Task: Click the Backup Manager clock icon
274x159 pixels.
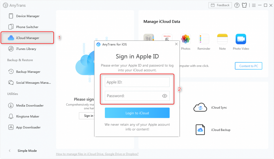Action: point(11,71)
